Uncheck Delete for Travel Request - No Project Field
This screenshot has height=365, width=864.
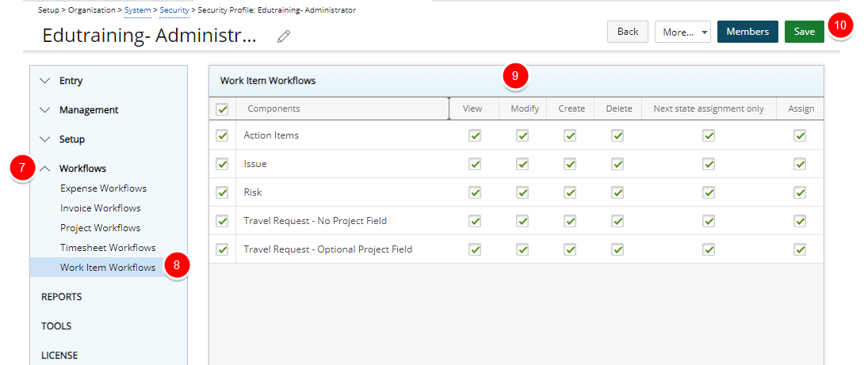(617, 222)
